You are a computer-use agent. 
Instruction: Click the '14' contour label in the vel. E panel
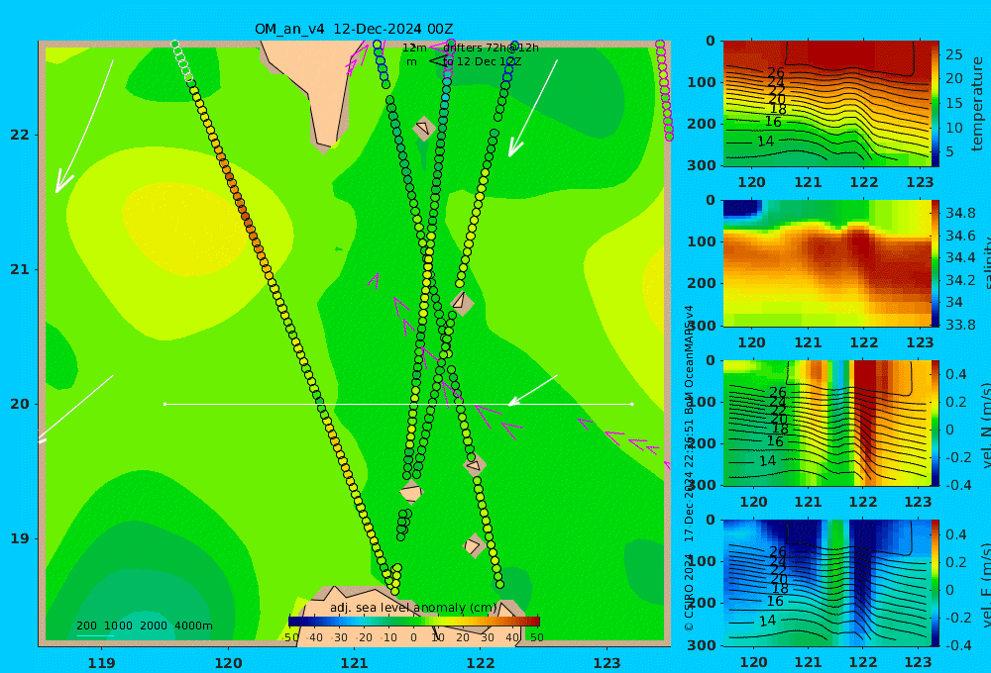(x=767, y=621)
